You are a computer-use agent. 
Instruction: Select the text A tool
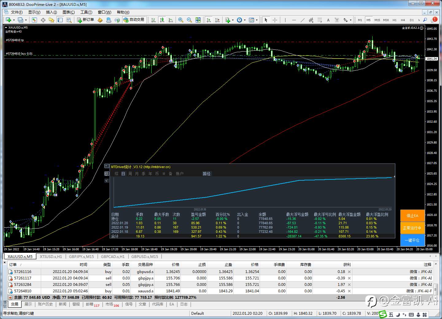coord(328,20)
